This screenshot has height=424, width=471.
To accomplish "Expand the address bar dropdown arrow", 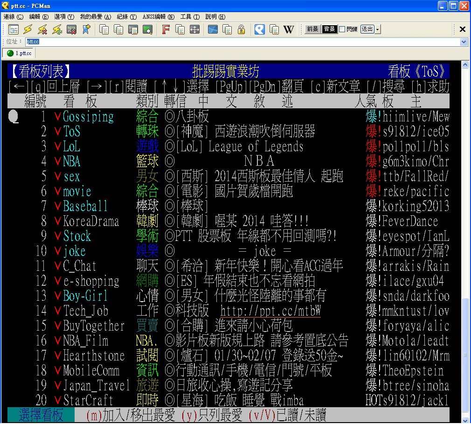I will click(x=464, y=42).
